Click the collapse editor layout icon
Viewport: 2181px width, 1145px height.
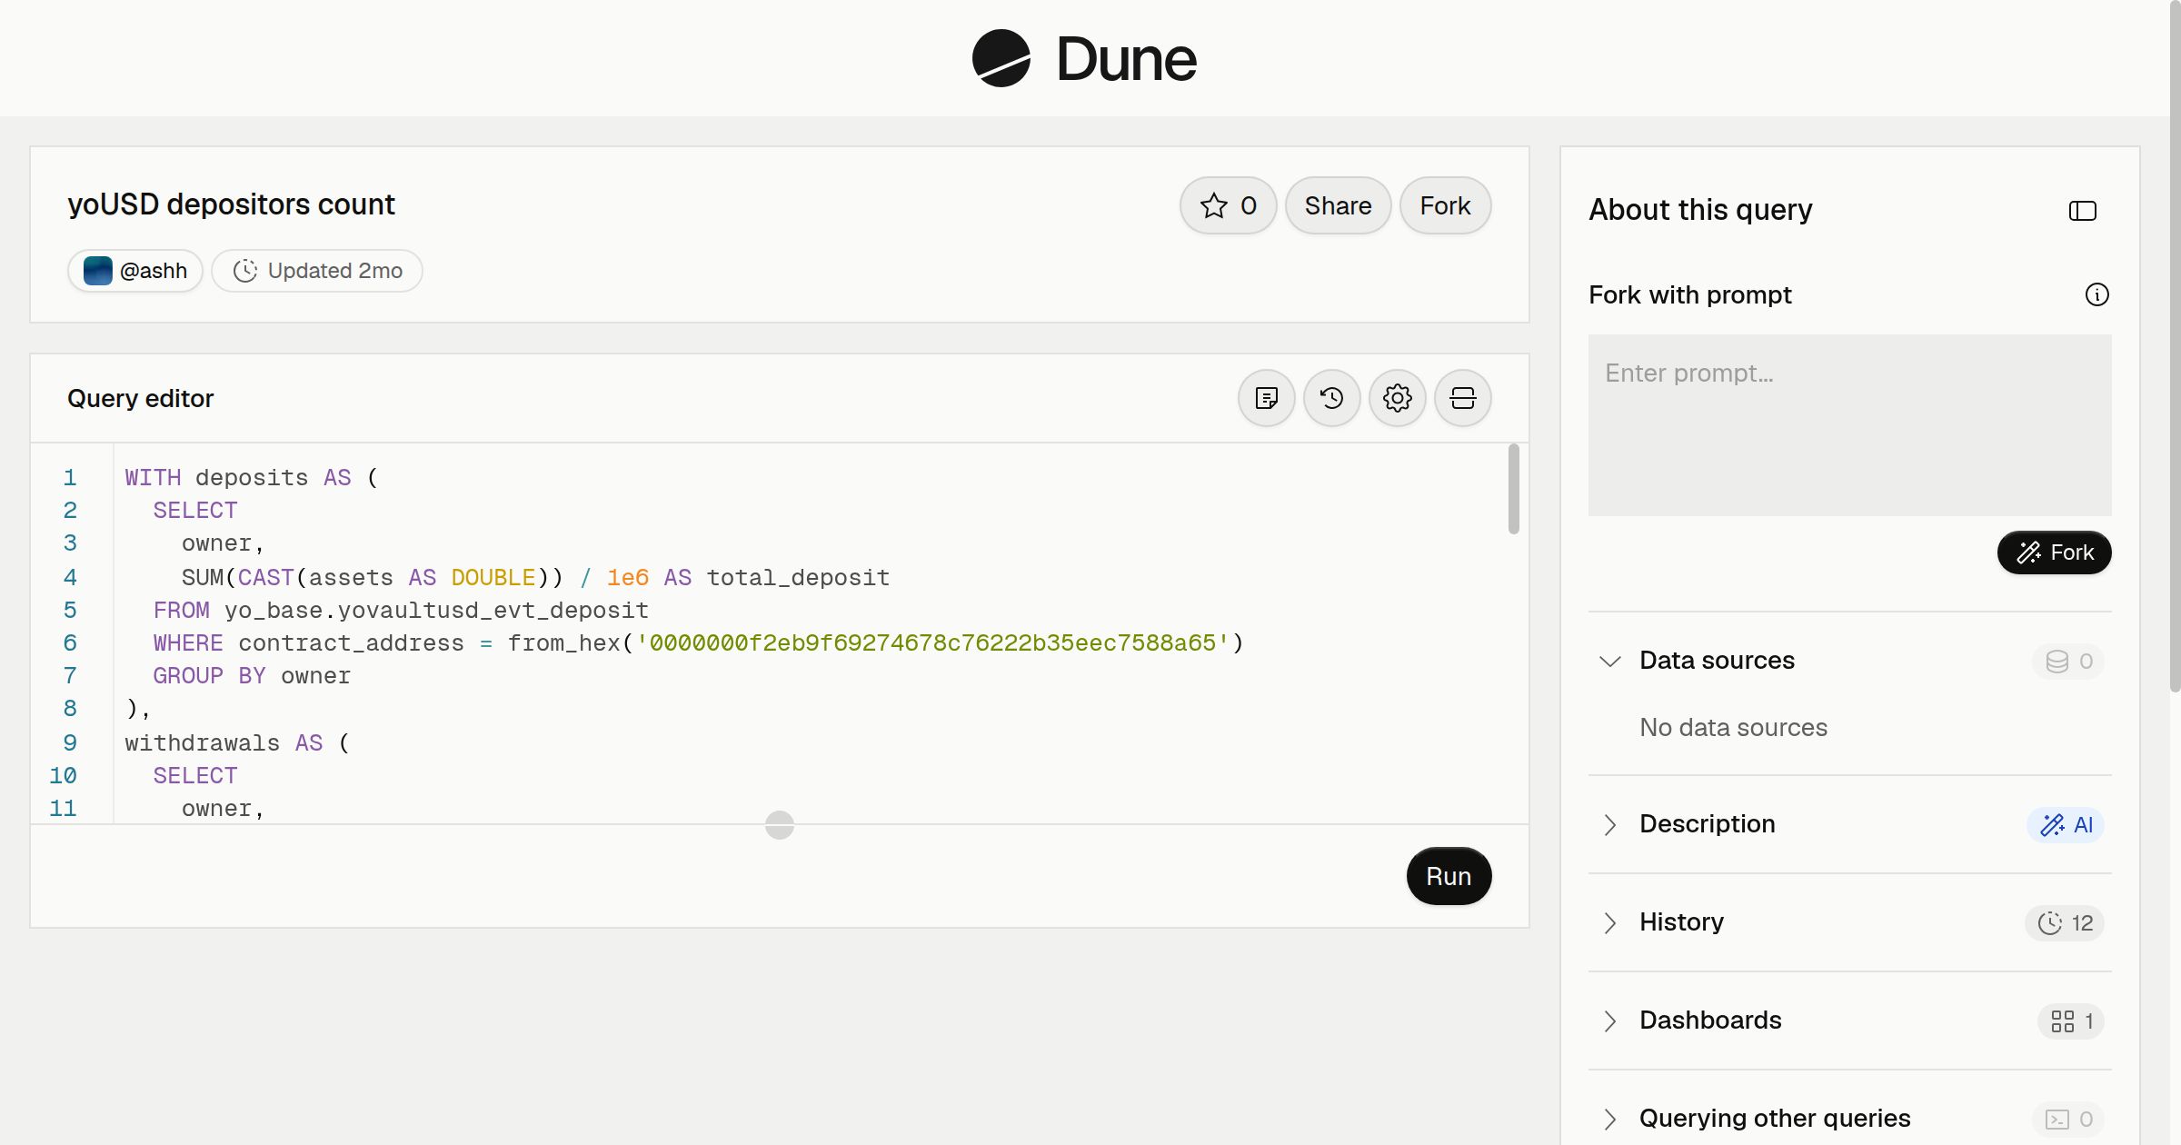tap(1462, 398)
